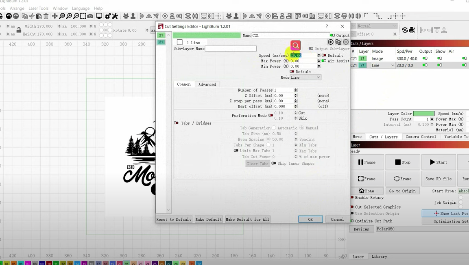469x265 pixels.
Task: Click Cancel in Cut Settings Editor
Action: pos(337,219)
